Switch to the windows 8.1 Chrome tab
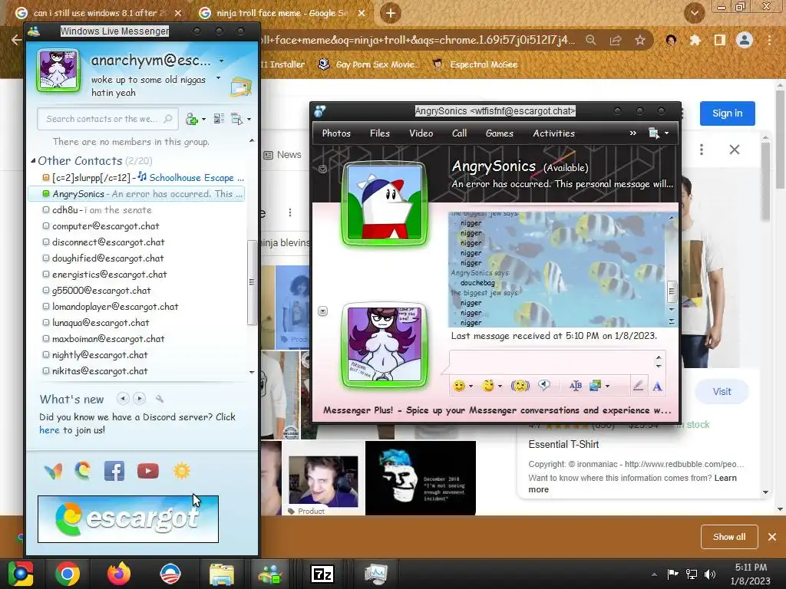Screen dimensions: 786x589 click(x=97, y=13)
